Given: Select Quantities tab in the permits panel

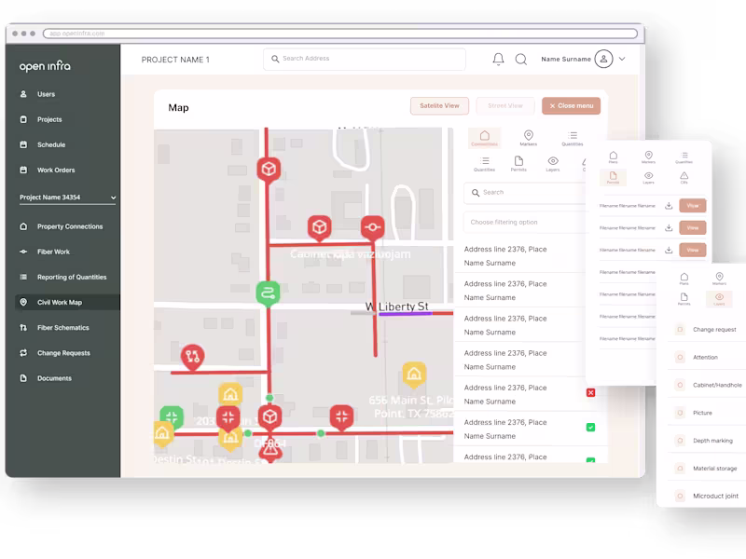Looking at the screenshot, I should point(684,157).
